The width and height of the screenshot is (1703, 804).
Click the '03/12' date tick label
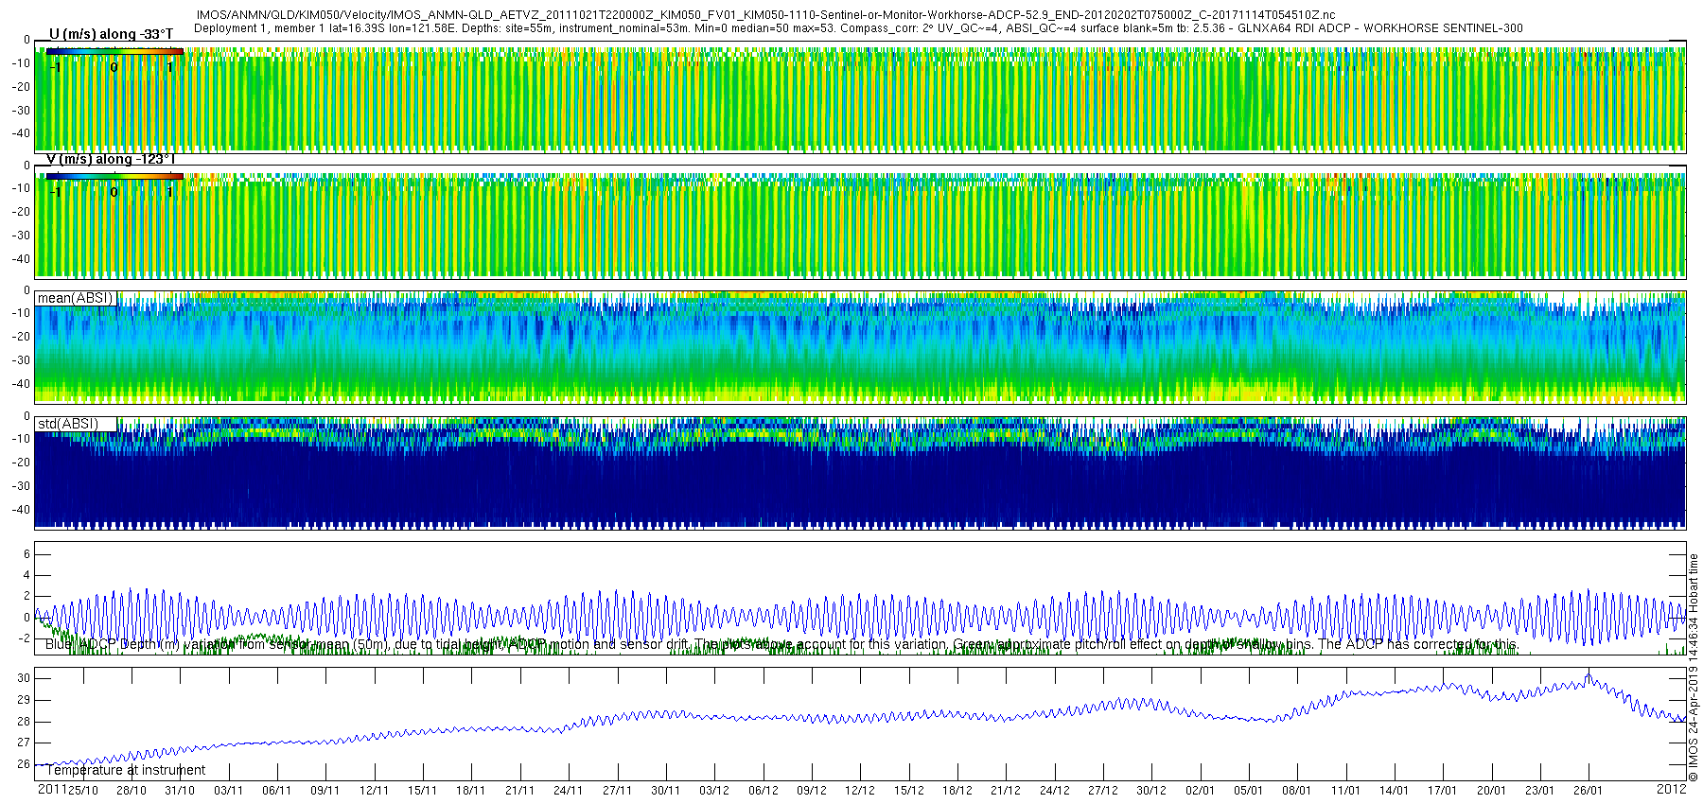pos(714,791)
